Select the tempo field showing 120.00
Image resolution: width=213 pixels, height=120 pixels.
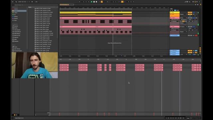click(x=20, y=2)
